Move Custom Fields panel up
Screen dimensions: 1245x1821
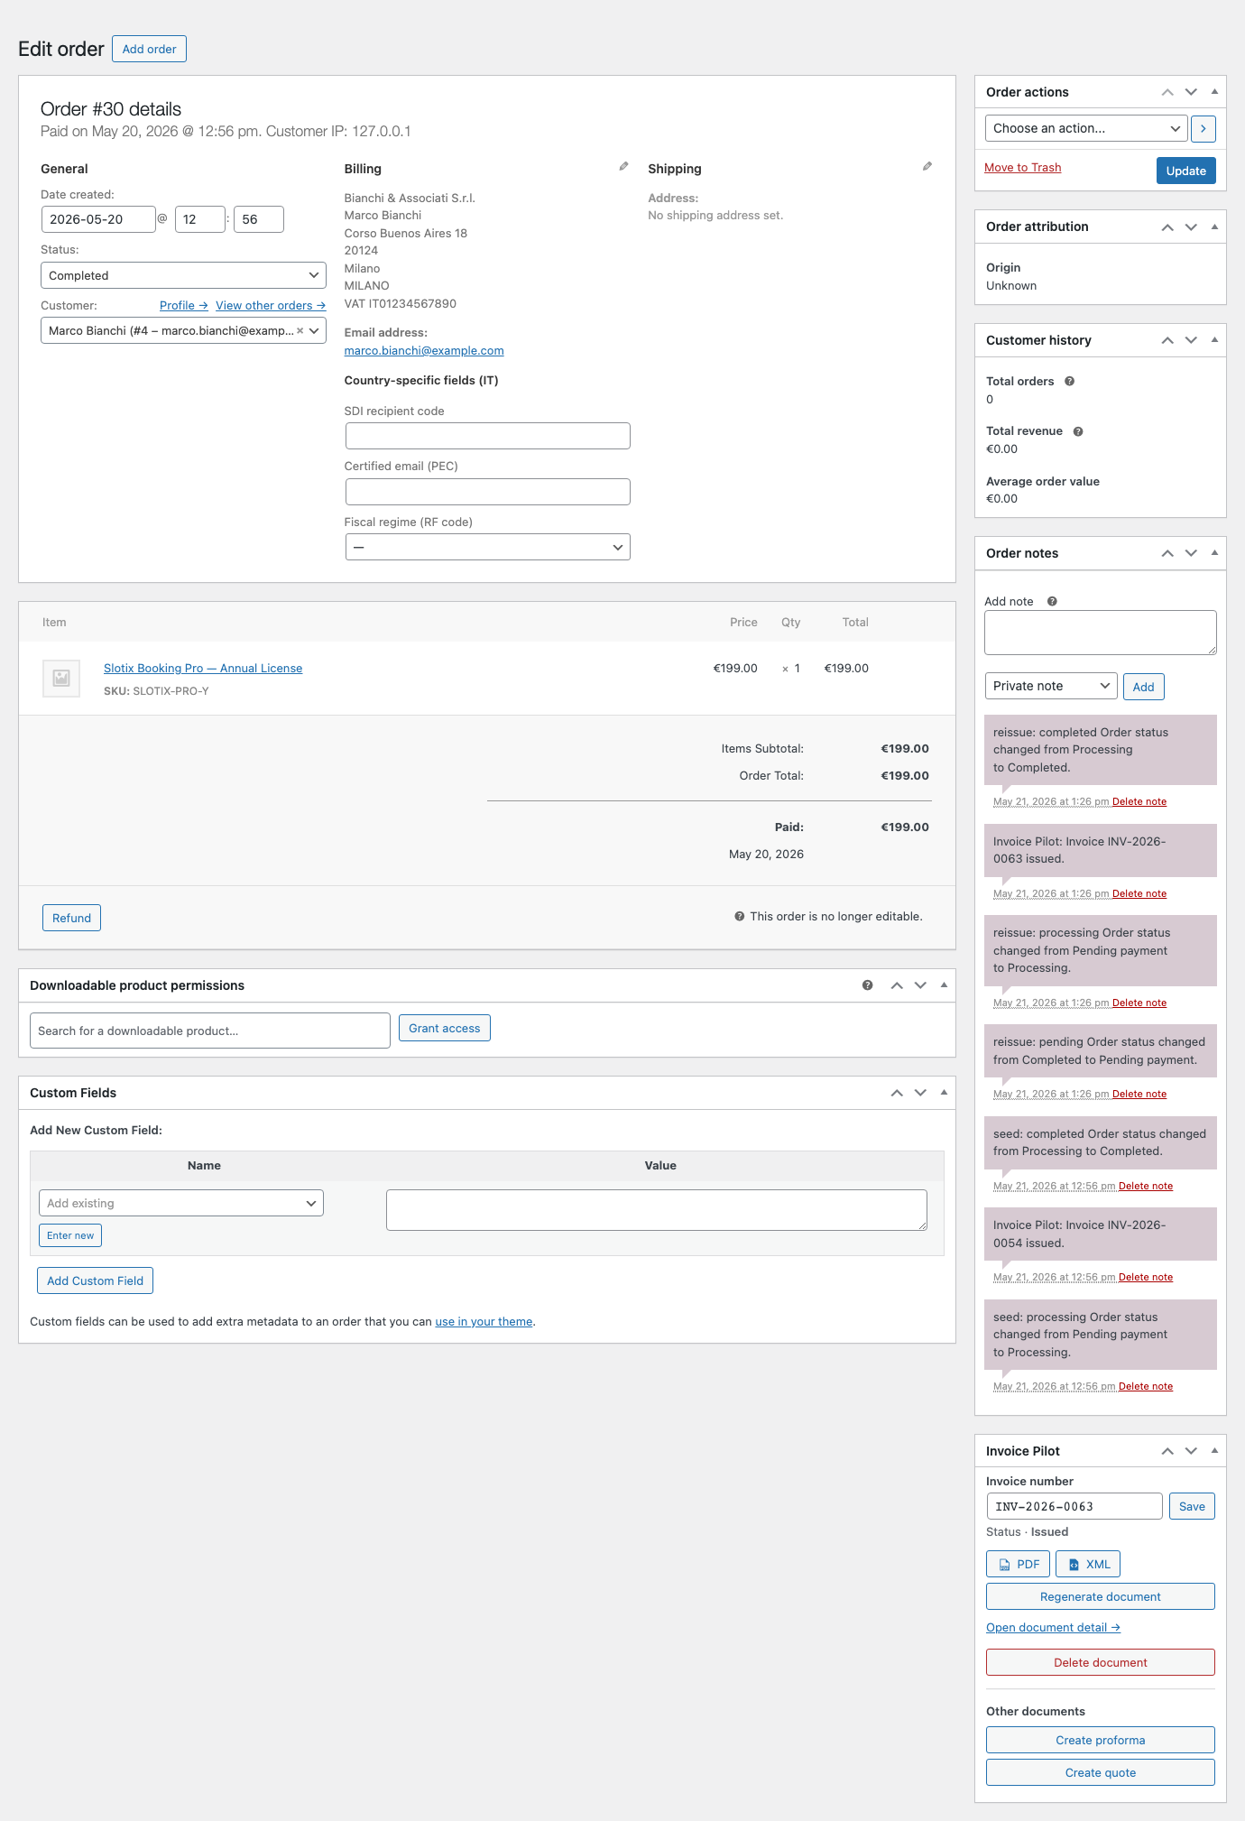pos(897,1093)
